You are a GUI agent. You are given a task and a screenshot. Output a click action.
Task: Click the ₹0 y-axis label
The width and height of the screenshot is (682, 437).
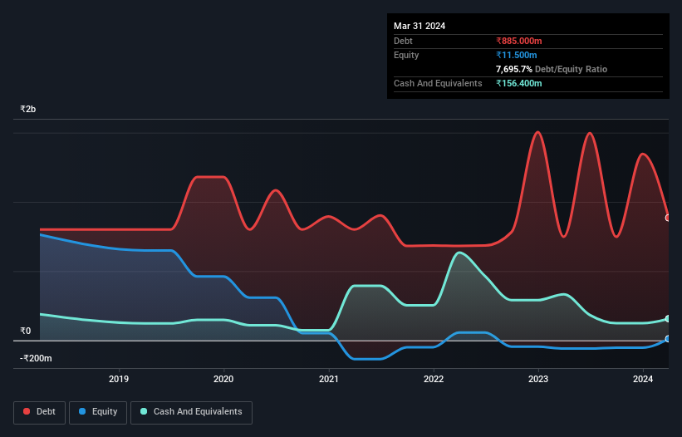pos(25,331)
